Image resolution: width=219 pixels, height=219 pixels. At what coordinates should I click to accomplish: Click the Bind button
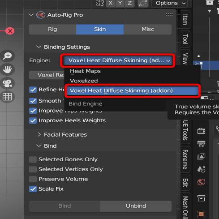coord(64,206)
